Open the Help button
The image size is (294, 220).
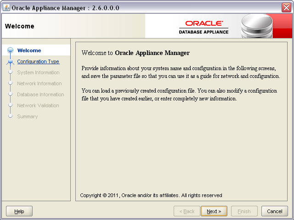pos(19,211)
